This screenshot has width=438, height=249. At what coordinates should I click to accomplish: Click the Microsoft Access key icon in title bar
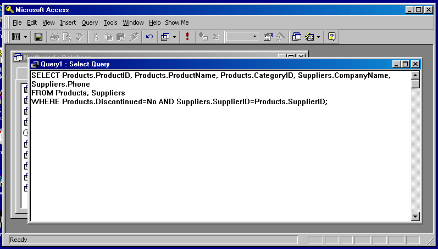(10, 10)
